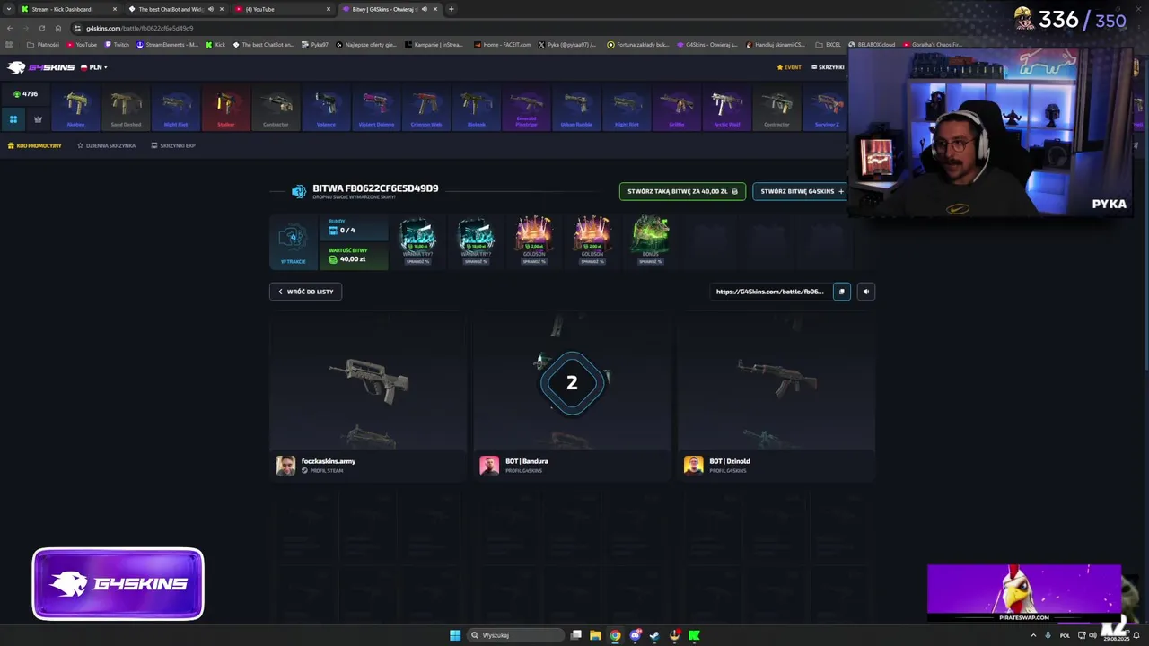Open the red Stalker skin drop card
Viewport: 1149px width, 646px height.
pyautogui.click(x=226, y=108)
